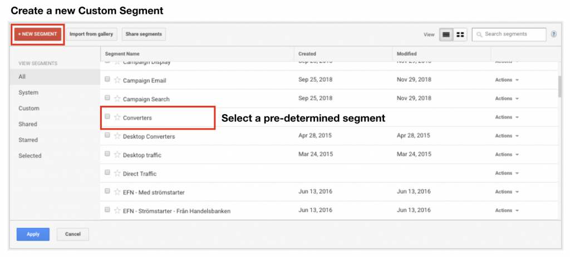Switch to list view icon
Image resolution: width=570 pixels, height=257 pixels.
tap(446, 34)
